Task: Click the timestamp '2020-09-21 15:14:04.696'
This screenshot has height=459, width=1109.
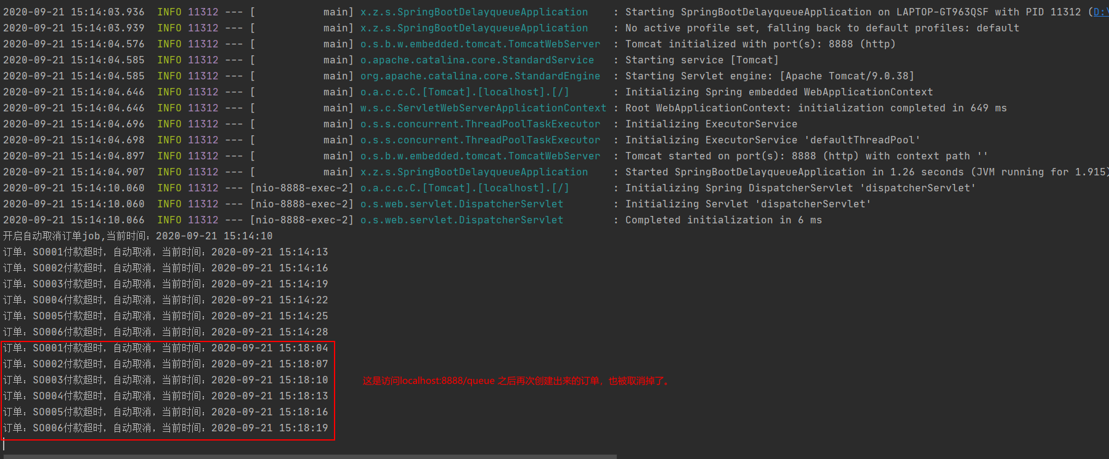Action: click(74, 124)
